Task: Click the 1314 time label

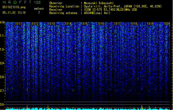Action: coord(68,24)
